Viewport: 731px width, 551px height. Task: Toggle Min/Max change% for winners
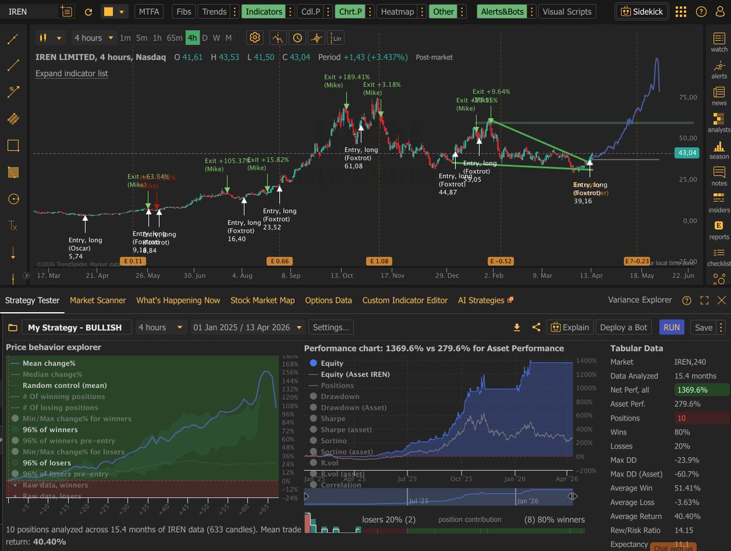[x=71, y=418]
